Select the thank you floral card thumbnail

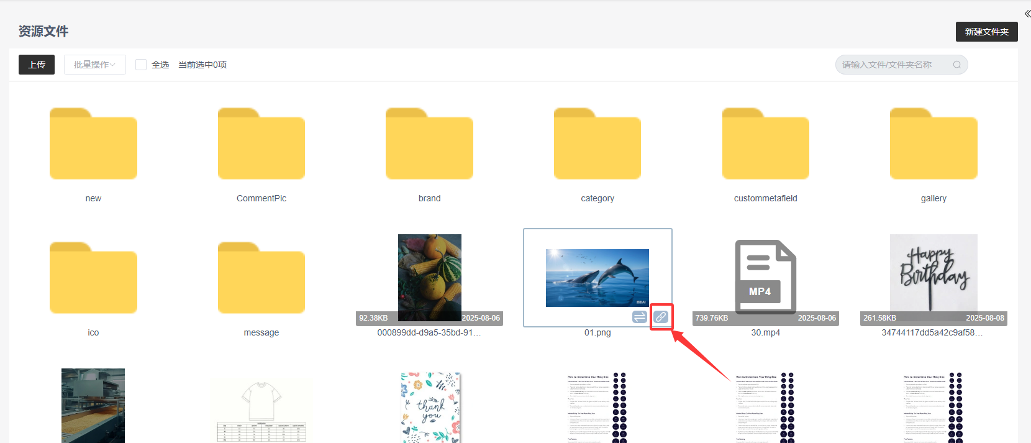(430, 407)
